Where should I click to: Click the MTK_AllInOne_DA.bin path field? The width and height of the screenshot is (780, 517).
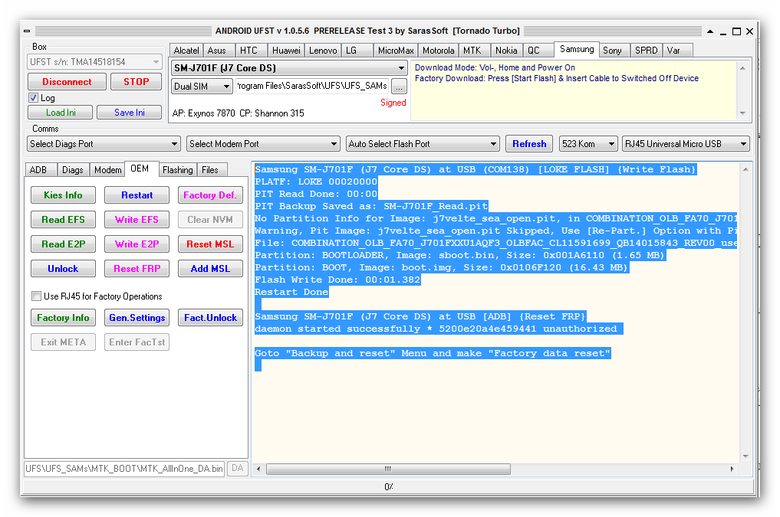[x=124, y=469]
